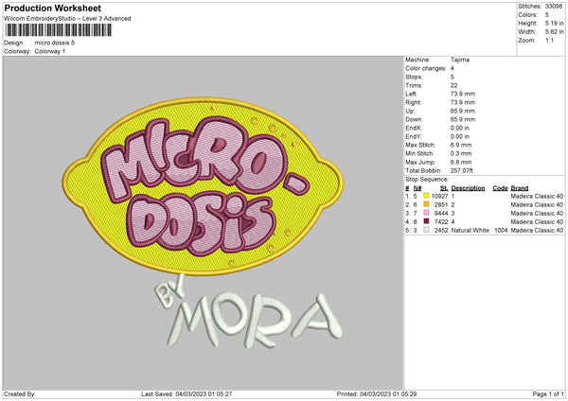568x401 pixels.
Task: Click the Trims value 22
Action: tap(453, 85)
